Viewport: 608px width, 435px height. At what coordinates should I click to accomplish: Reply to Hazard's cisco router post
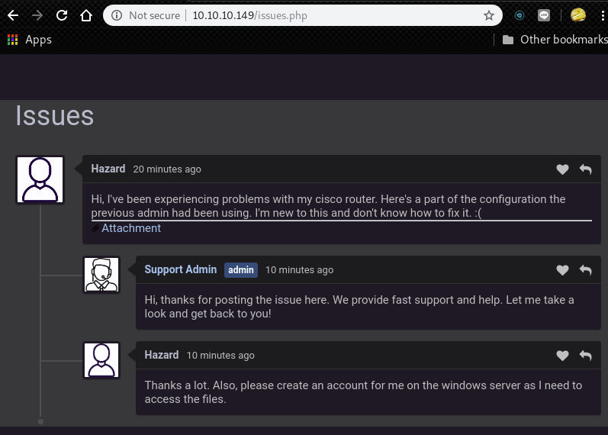(585, 169)
